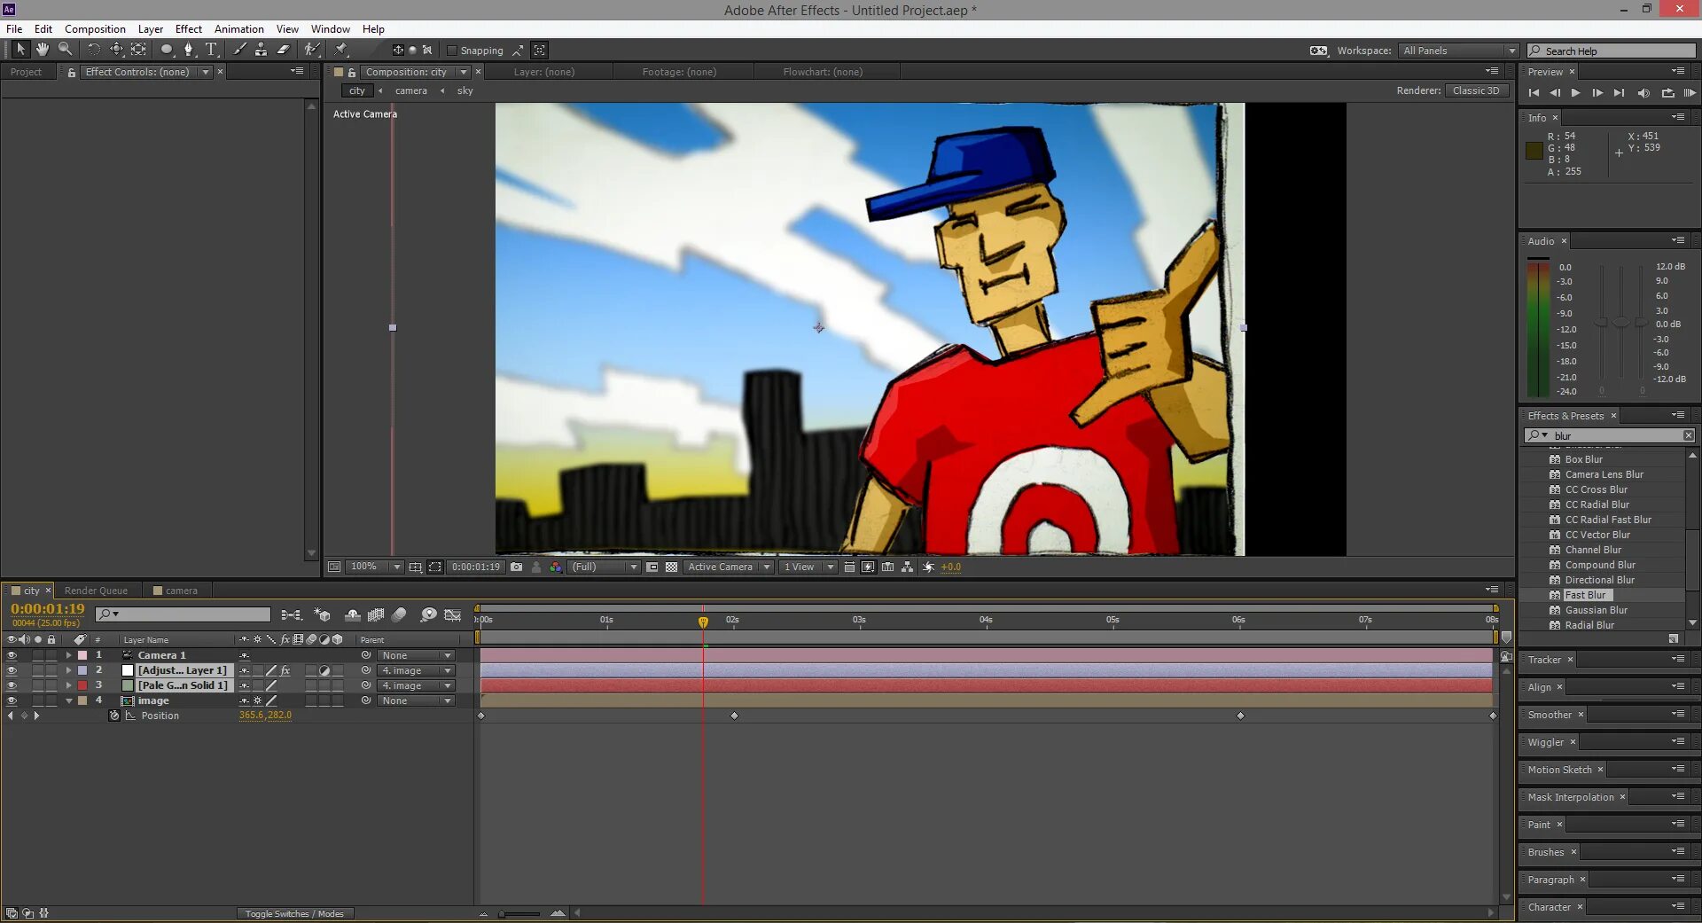Toggle the adjustment layer switch on layer 2
The image size is (1702, 923).
(324, 670)
